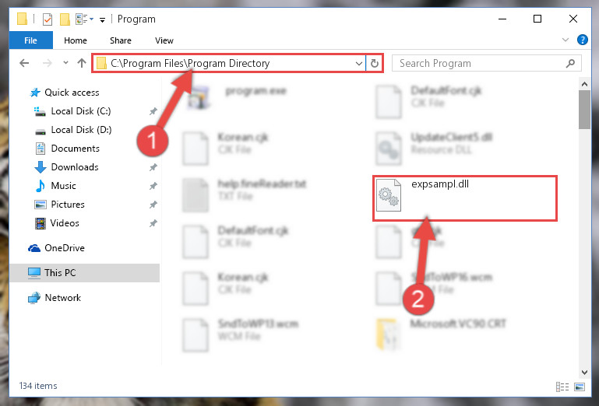Click the Up one level arrow
This screenshot has height=406, width=599.
pos(81,63)
